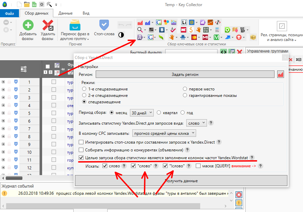Viewport: 303px width, 212px height.
Task: Open the Стоп-слова shield icon
Action: (104, 25)
